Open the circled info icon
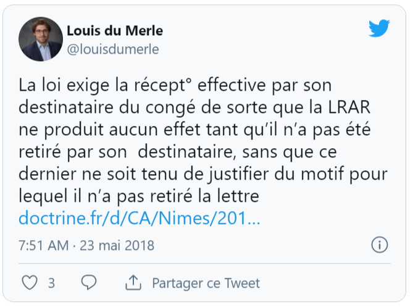Image resolution: width=413 pixels, height=308 pixels. coord(380,245)
